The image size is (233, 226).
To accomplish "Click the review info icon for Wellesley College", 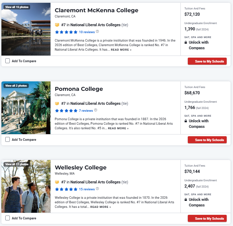I will point(97,189).
